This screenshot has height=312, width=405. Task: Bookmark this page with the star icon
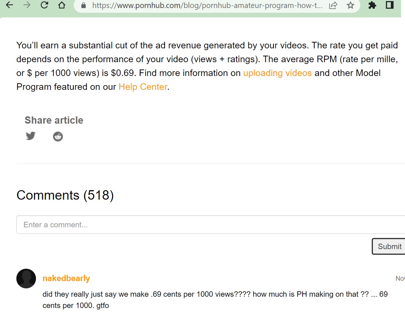pyautogui.click(x=351, y=5)
